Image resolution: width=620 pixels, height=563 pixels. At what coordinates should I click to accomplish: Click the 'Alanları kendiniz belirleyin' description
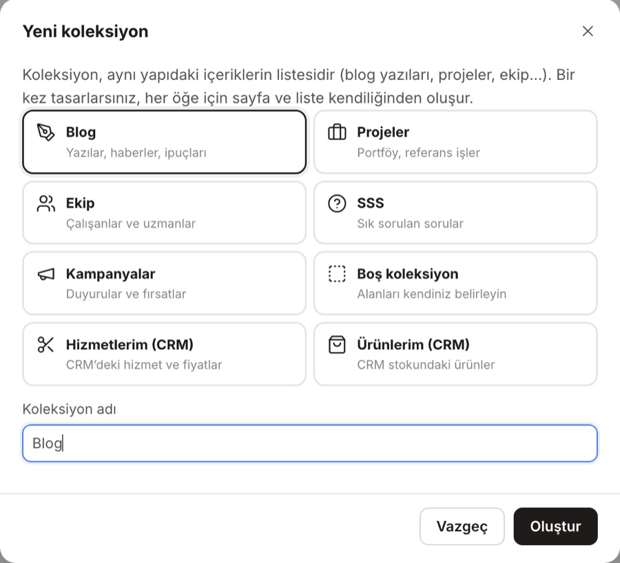(431, 294)
